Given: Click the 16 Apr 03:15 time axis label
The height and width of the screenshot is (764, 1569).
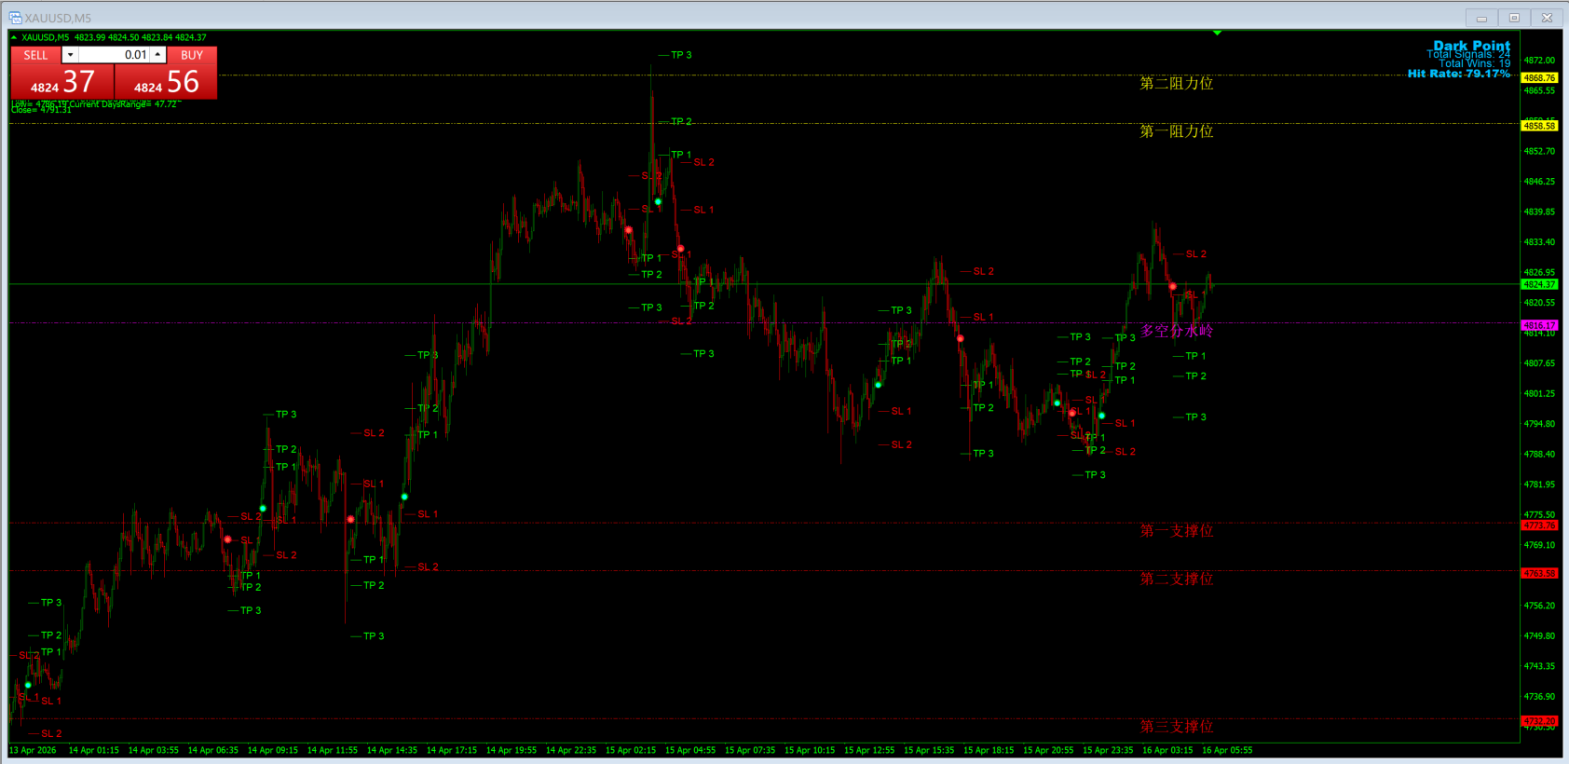Looking at the screenshot, I should click(x=1167, y=750).
